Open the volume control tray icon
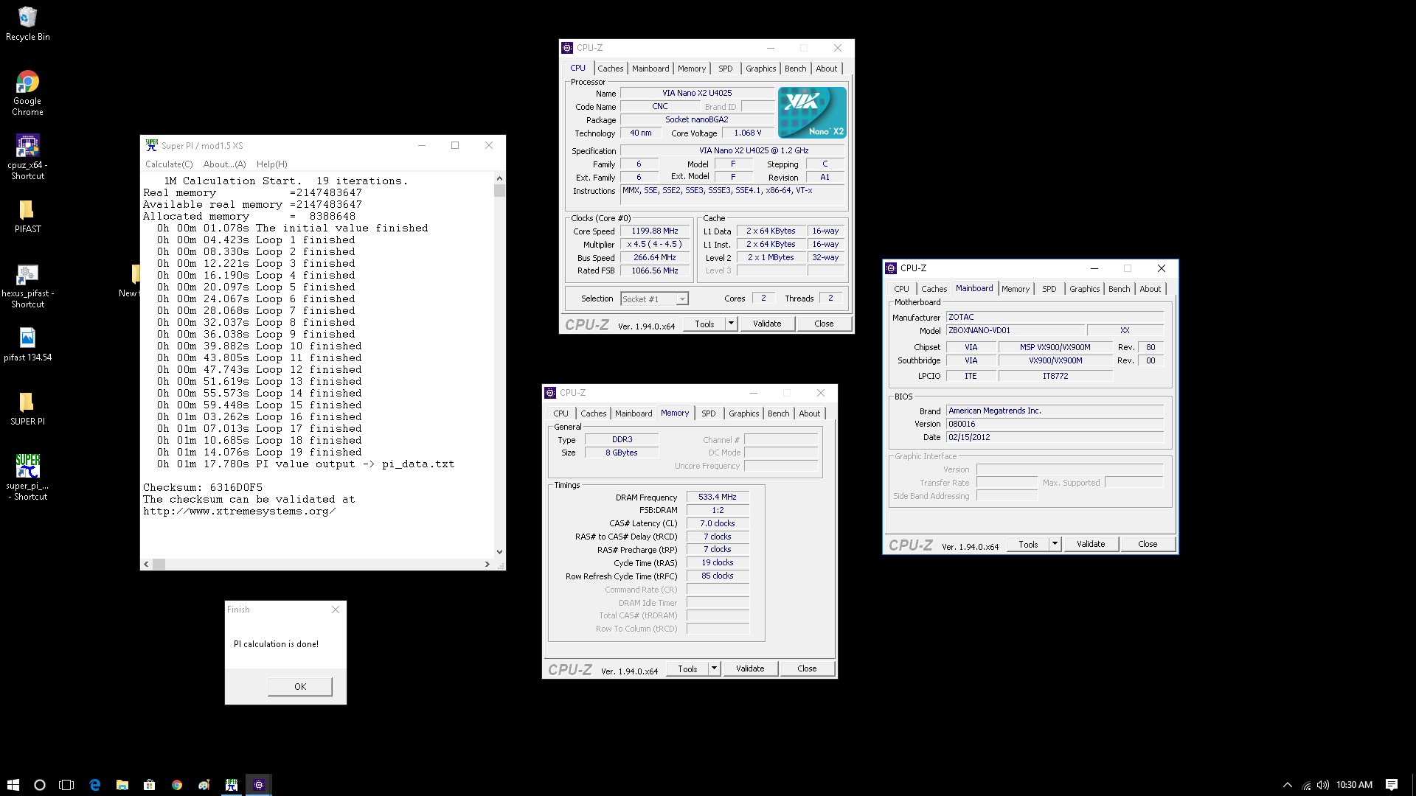Viewport: 1416px width, 796px height. click(x=1323, y=785)
